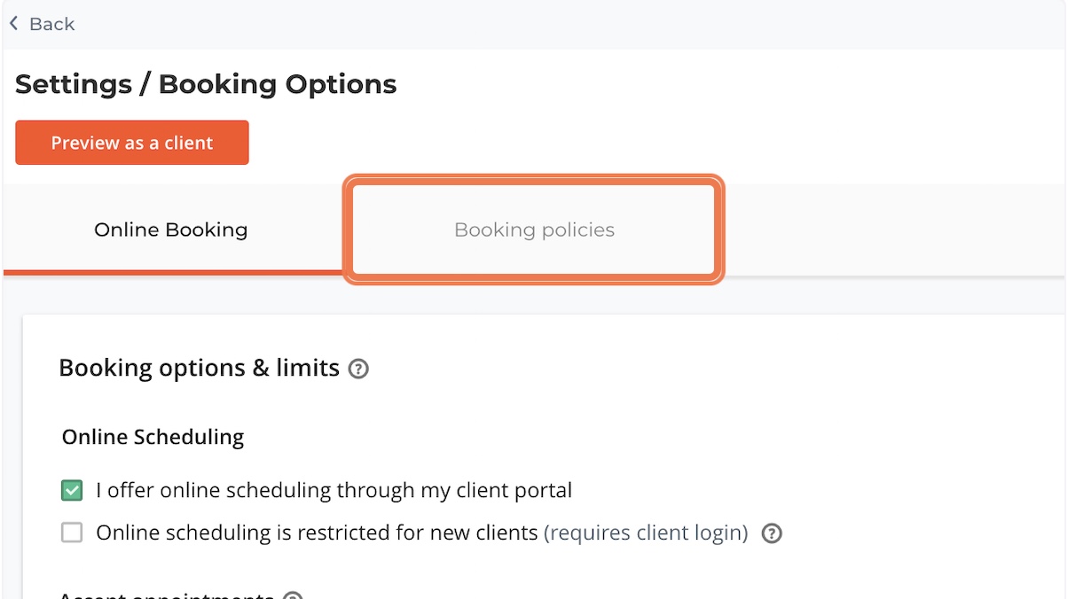Select the Online Booking tab
This screenshot has width=1068, height=599.
pos(170,229)
